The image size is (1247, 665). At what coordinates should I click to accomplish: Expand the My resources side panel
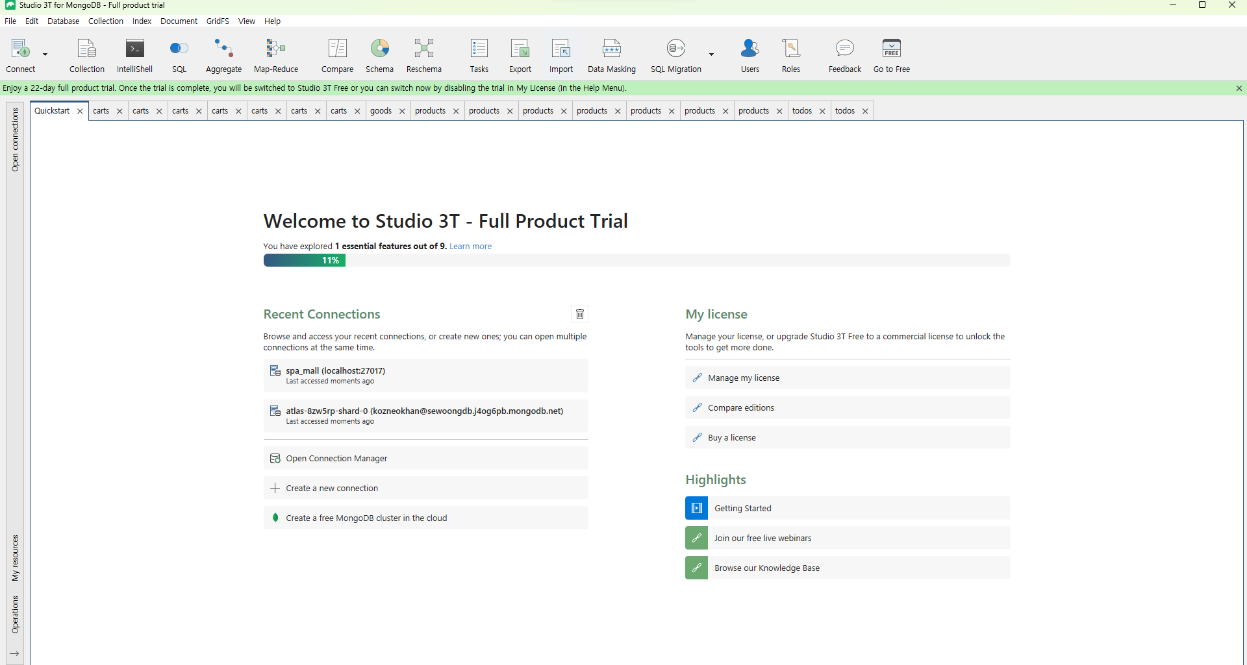pyautogui.click(x=15, y=558)
